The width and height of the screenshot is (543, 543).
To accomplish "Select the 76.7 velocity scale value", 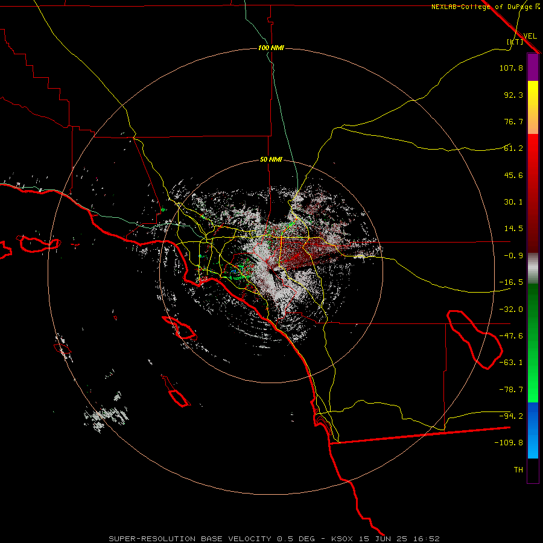I will click(x=513, y=121).
